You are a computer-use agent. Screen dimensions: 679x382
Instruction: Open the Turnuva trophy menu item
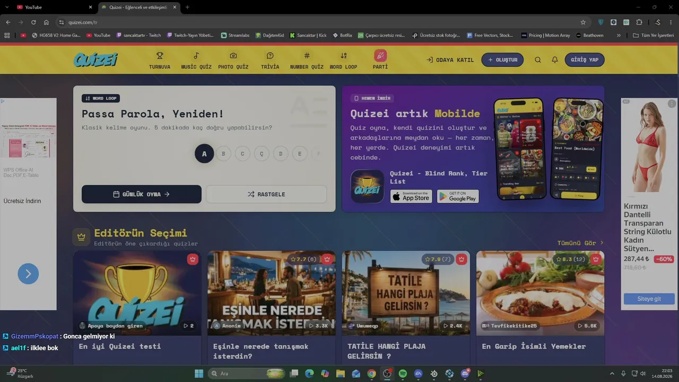160,60
